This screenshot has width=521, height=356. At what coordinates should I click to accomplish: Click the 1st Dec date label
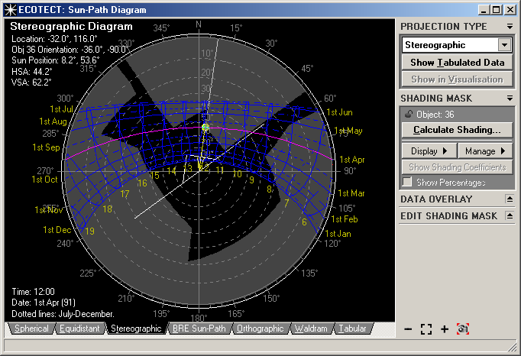click(57, 230)
